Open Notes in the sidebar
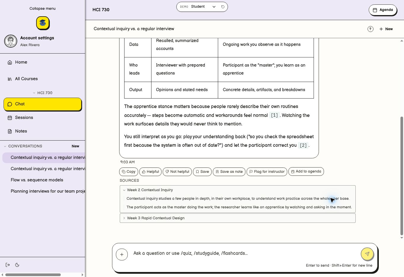 (x=43, y=131)
